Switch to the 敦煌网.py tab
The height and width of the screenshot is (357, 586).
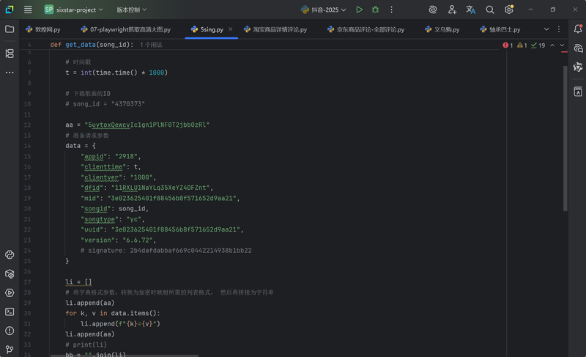[43, 29]
